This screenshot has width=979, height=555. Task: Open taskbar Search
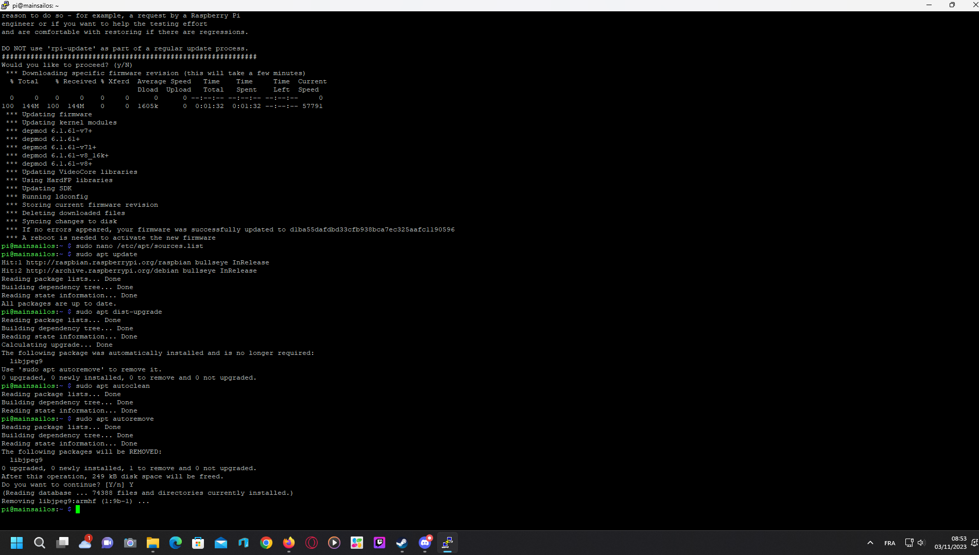40,543
